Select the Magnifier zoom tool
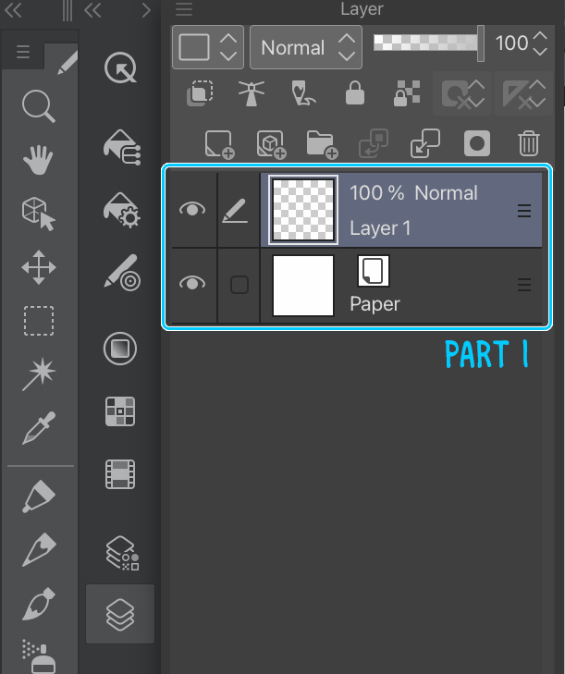The width and height of the screenshot is (565, 674). click(x=38, y=108)
